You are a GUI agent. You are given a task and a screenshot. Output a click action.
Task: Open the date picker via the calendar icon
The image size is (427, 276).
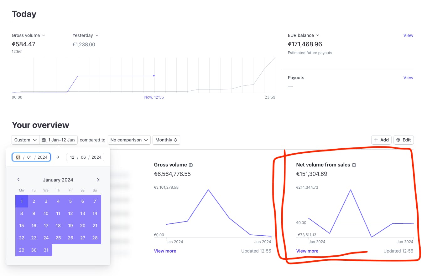tap(43, 140)
